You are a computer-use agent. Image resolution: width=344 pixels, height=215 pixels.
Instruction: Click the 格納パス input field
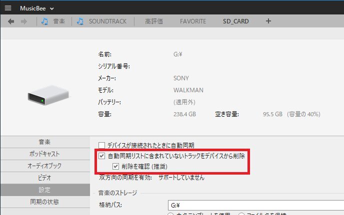coord(255,205)
